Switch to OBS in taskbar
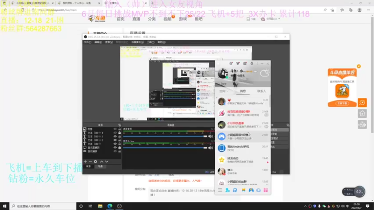Screen dimensions: 374x210 pyautogui.click(x=119, y=206)
